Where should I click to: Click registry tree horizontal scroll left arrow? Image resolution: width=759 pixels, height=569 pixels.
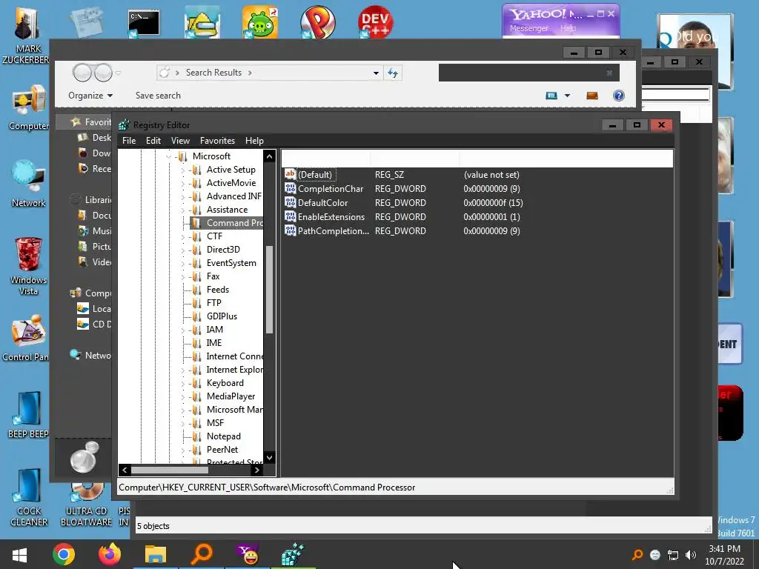tap(125, 470)
